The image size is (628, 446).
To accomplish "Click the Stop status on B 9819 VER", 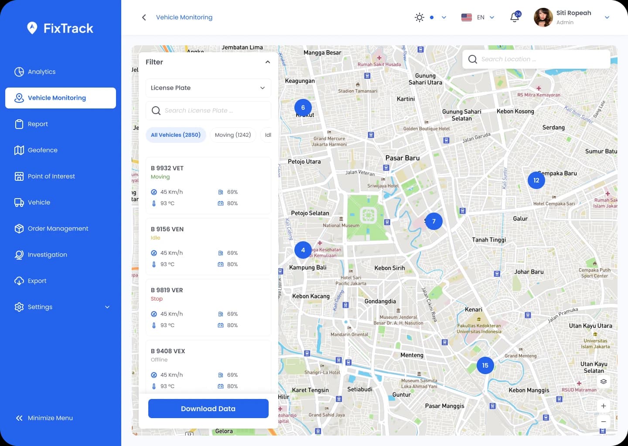I will tap(157, 299).
